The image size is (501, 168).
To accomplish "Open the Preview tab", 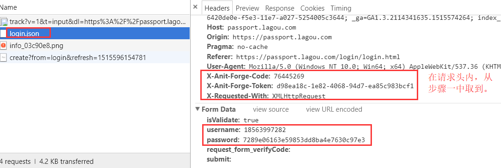I will (x=247, y=8).
